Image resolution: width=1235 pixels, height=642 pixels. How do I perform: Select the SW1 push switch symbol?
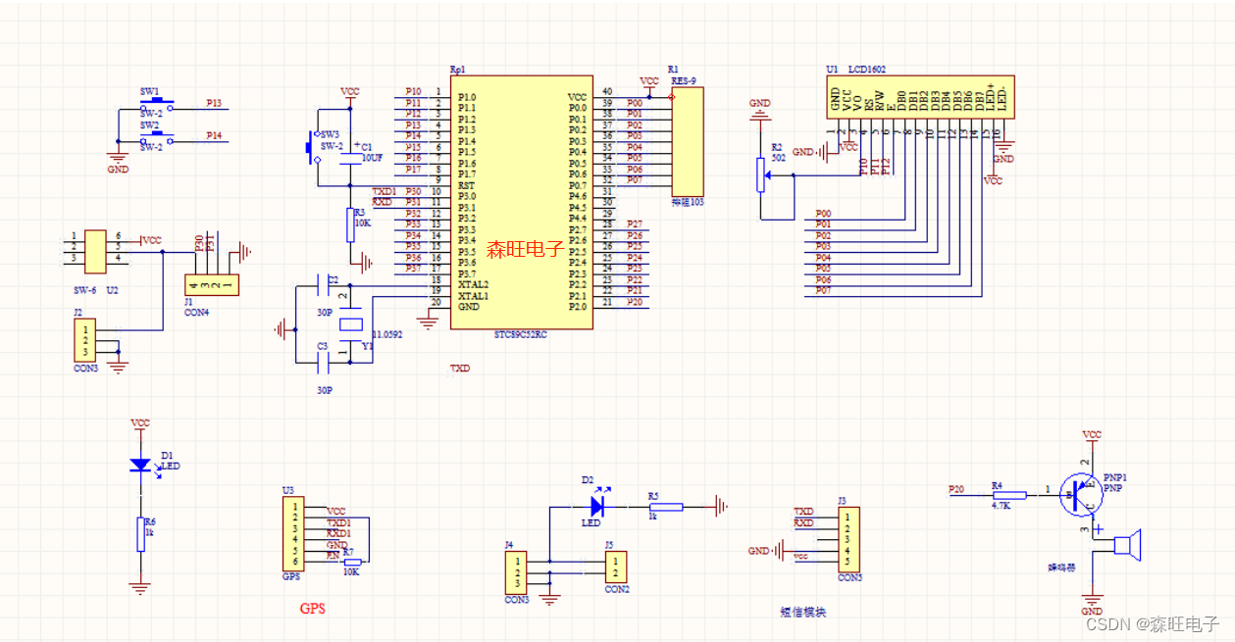(x=157, y=104)
